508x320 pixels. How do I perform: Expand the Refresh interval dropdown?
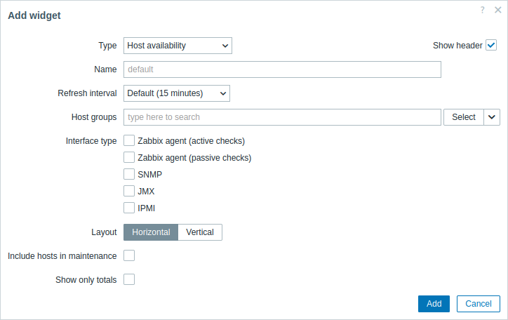pyautogui.click(x=177, y=93)
